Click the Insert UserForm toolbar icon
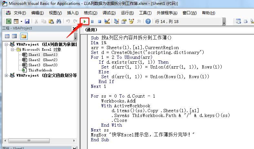Screen dimensions: 254x149 point(16,21)
